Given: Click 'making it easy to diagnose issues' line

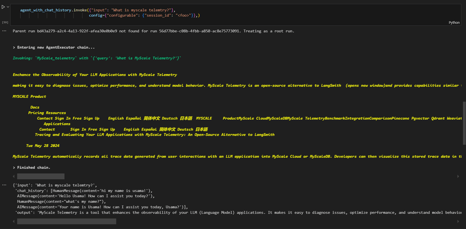Looking at the screenshot, I should click(x=237, y=86).
